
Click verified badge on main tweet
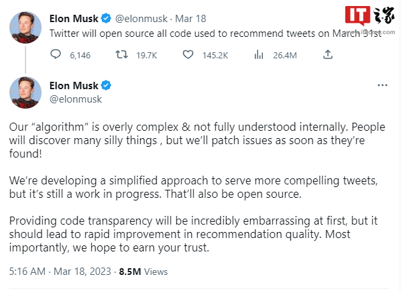click(x=106, y=85)
